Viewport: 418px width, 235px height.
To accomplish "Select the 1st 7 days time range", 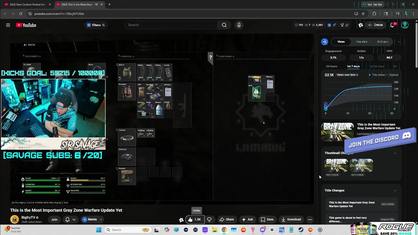I will coord(353,66).
